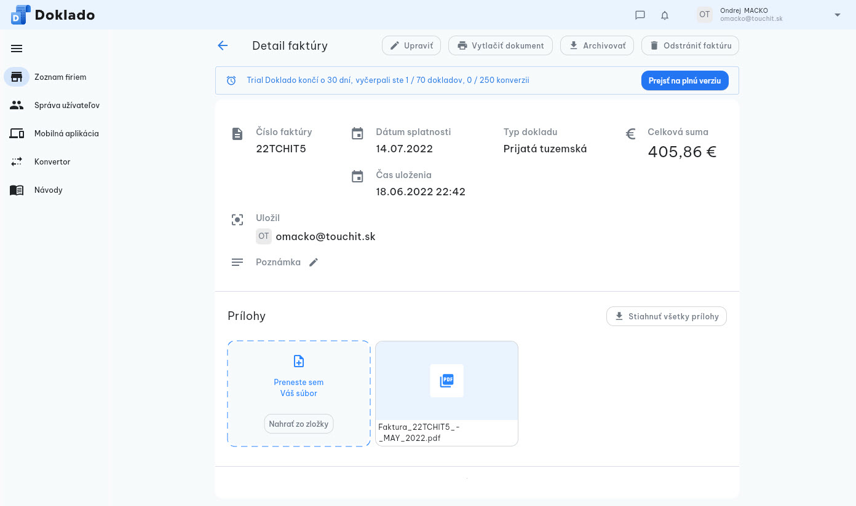This screenshot has height=506, width=856.
Task: Click Prejsť na plnú verziu
Action: [684, 80]
